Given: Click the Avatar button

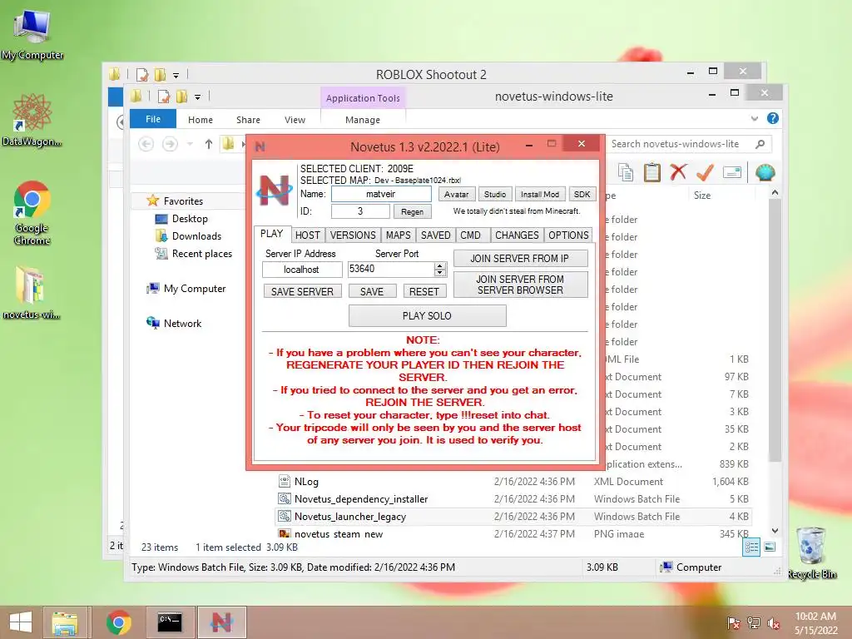Looking at the screenshot, I should click(457, 194).
